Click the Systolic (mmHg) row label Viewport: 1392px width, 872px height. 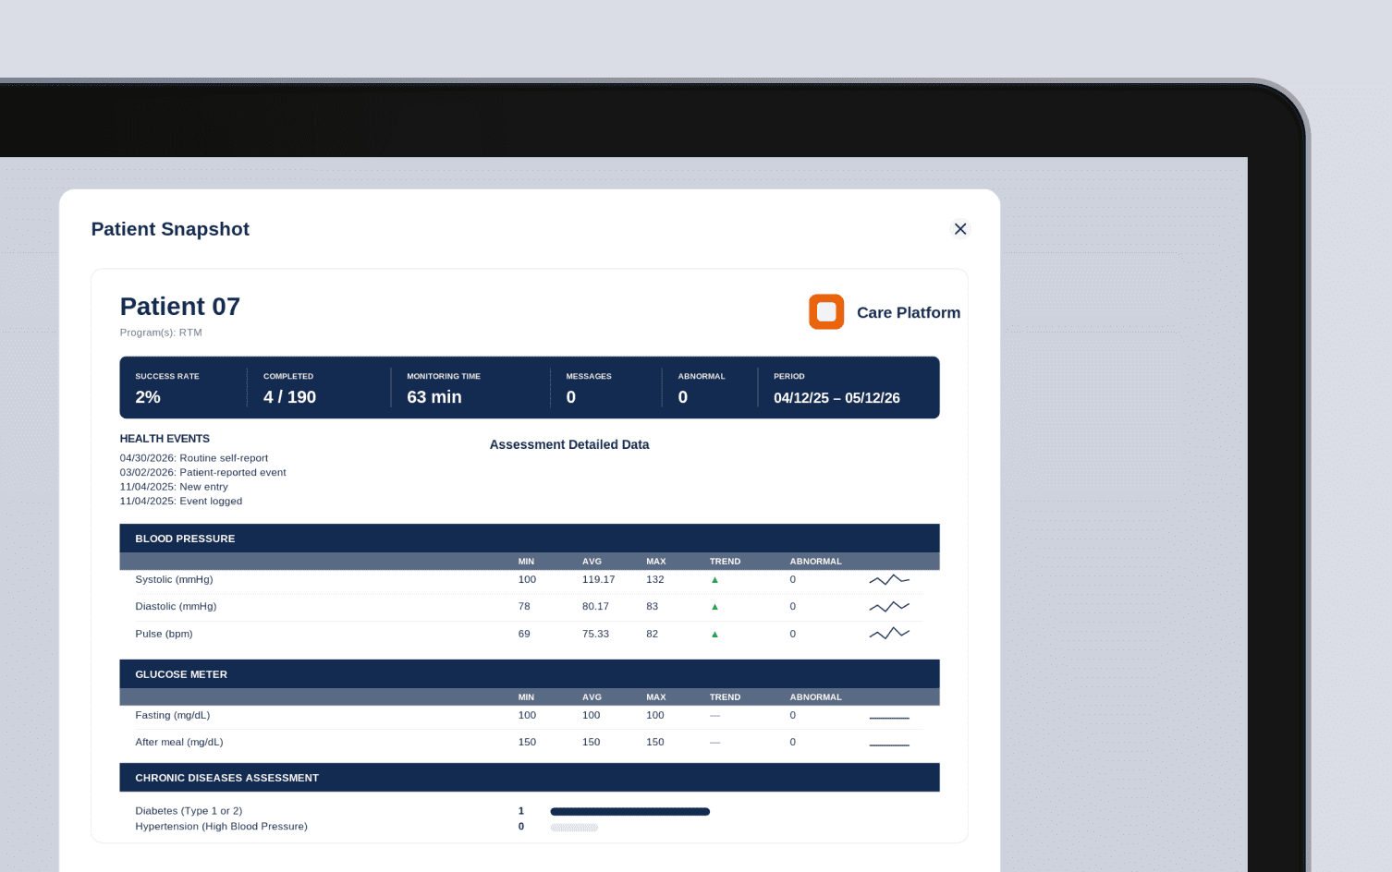(174, 580)
